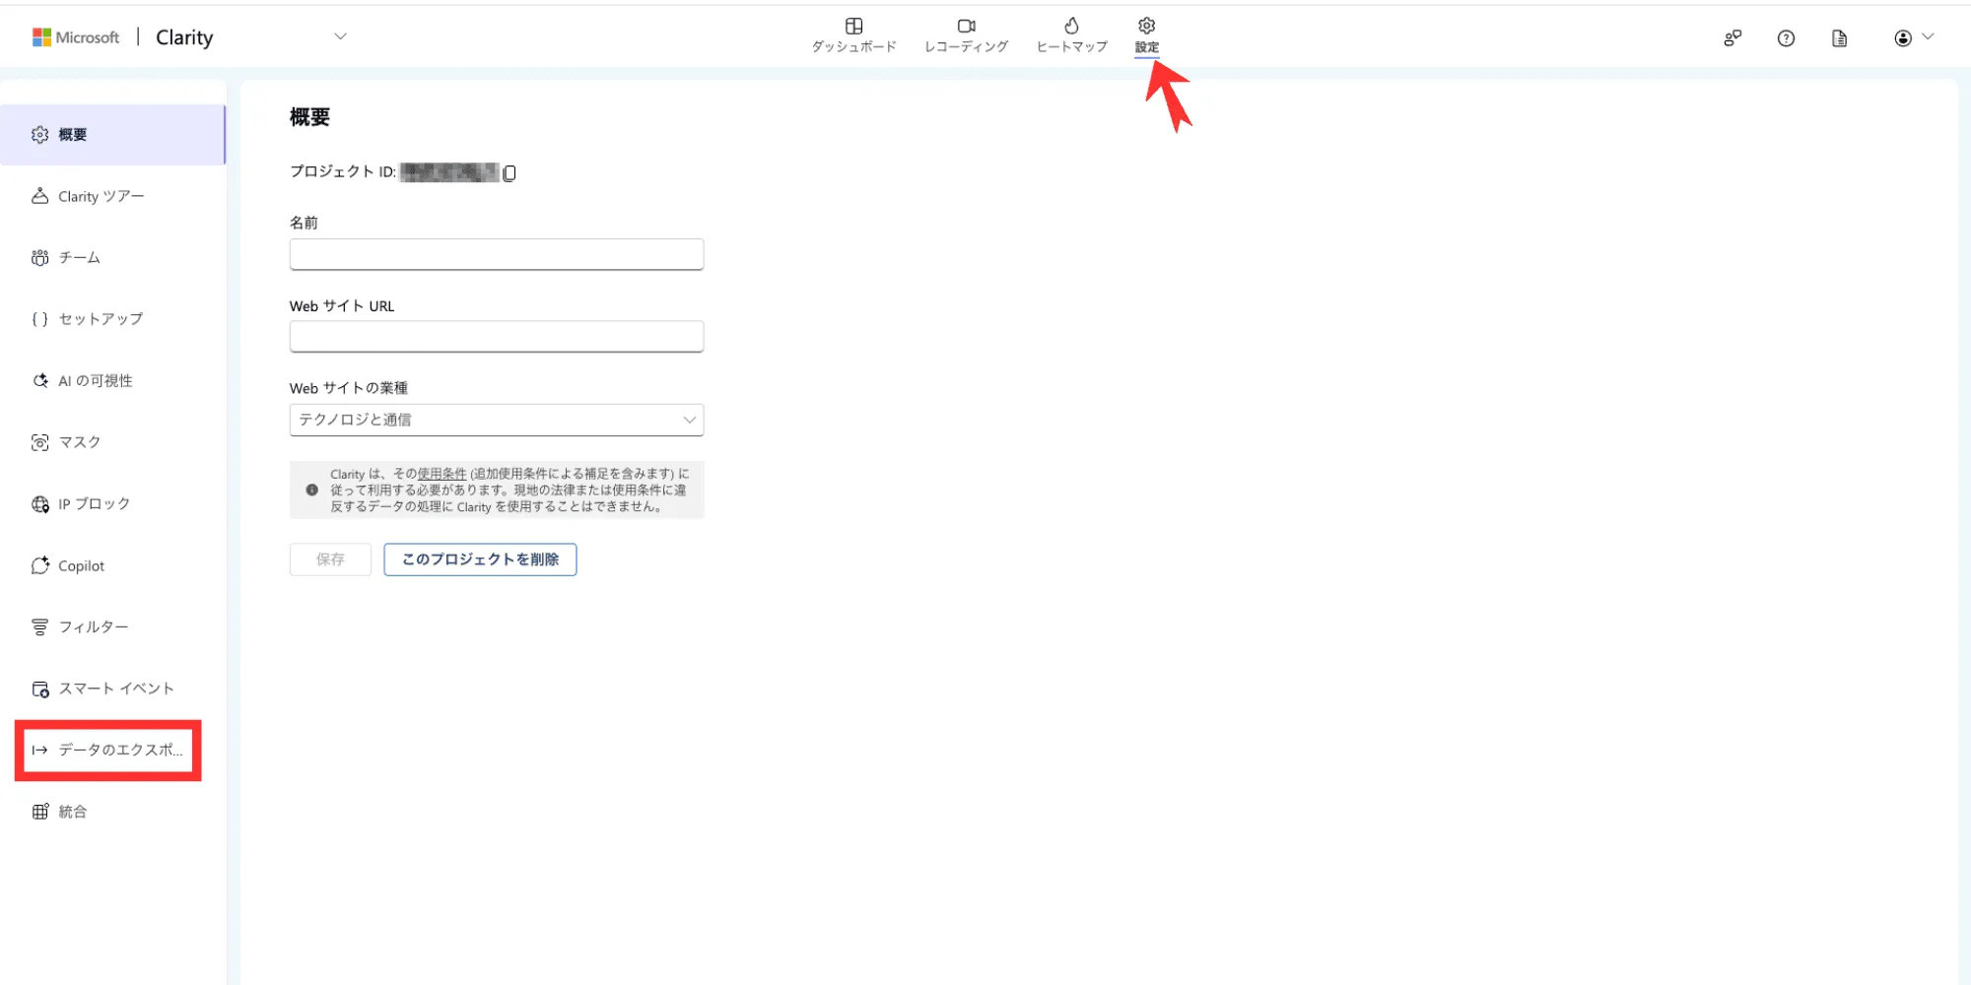This screenshot has height=985, width=1971.
Task: Click the セットアップ braces icon
Action: pyautogui.click(x=39, y=319)
